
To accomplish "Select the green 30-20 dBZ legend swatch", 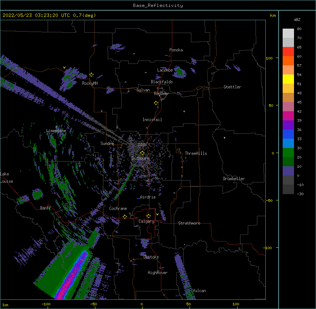I will point(288,153).
